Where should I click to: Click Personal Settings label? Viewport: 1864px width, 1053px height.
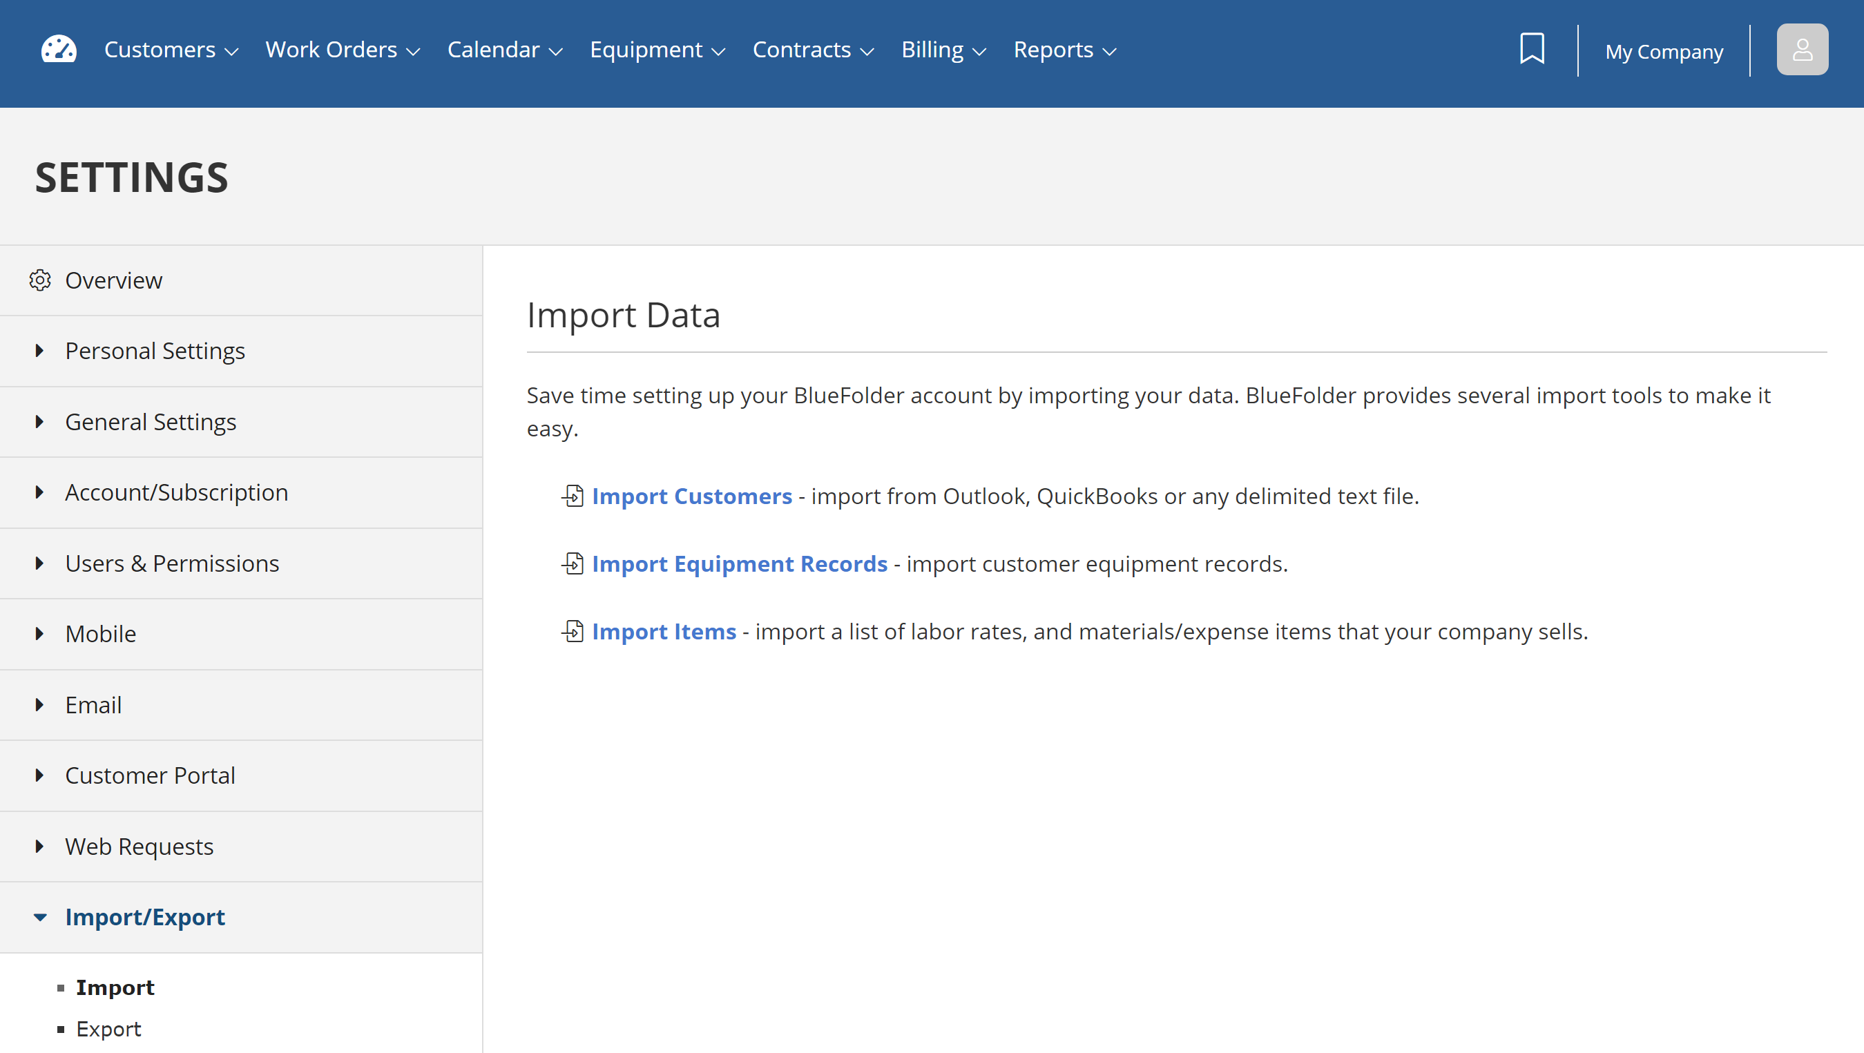click(x=155, y=351)
